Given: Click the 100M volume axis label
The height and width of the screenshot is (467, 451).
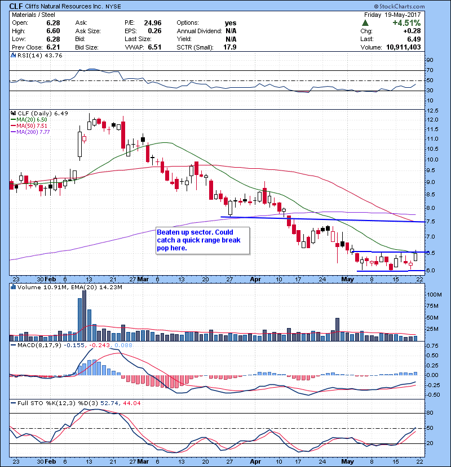Looking at the screenshot, I should pos(434,295).
